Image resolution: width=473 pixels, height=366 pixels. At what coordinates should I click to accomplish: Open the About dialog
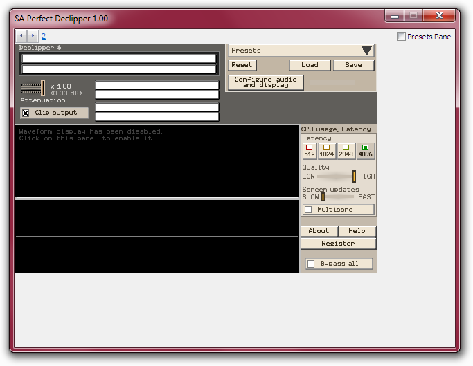(319, 231)
